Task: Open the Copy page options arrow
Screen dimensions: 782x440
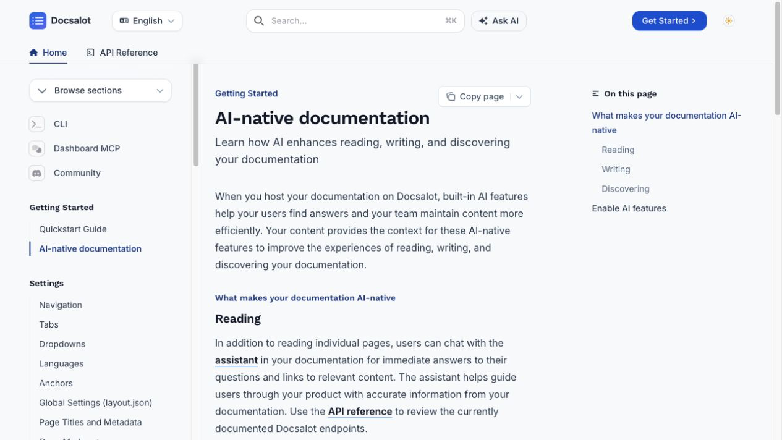Action: [x=519, y=96]
